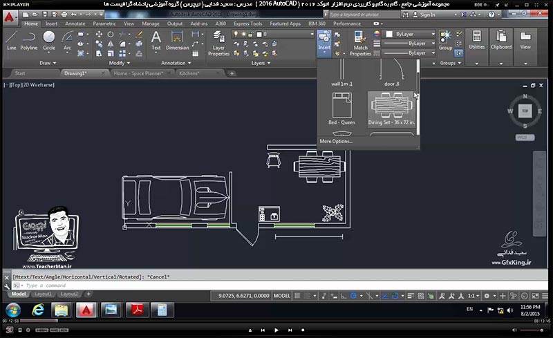Image resolution: width=553 pixels, height=338 pixels.
Task: Open annotation scale 1:1 dropdown
Action: tap(474, 296)
